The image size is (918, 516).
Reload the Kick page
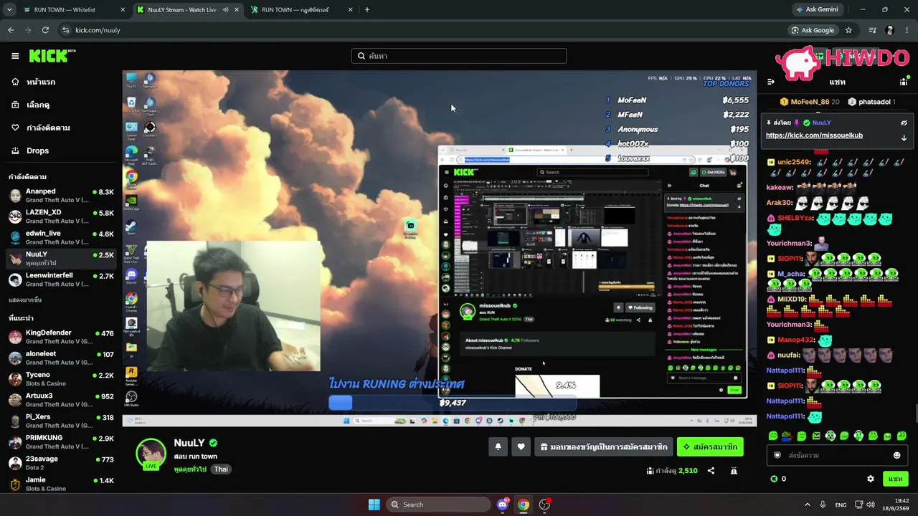[45, 30]
